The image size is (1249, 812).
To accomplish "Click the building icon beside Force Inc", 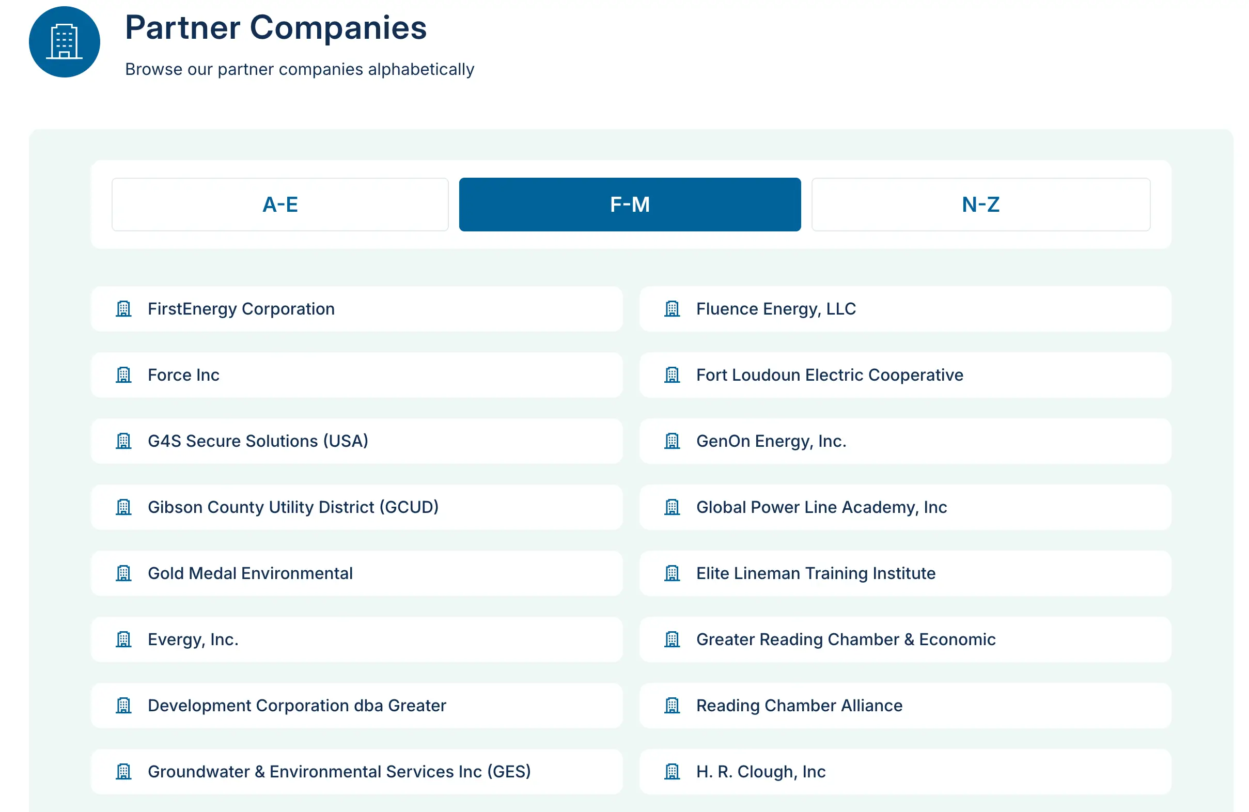I will tap(123, 375).
